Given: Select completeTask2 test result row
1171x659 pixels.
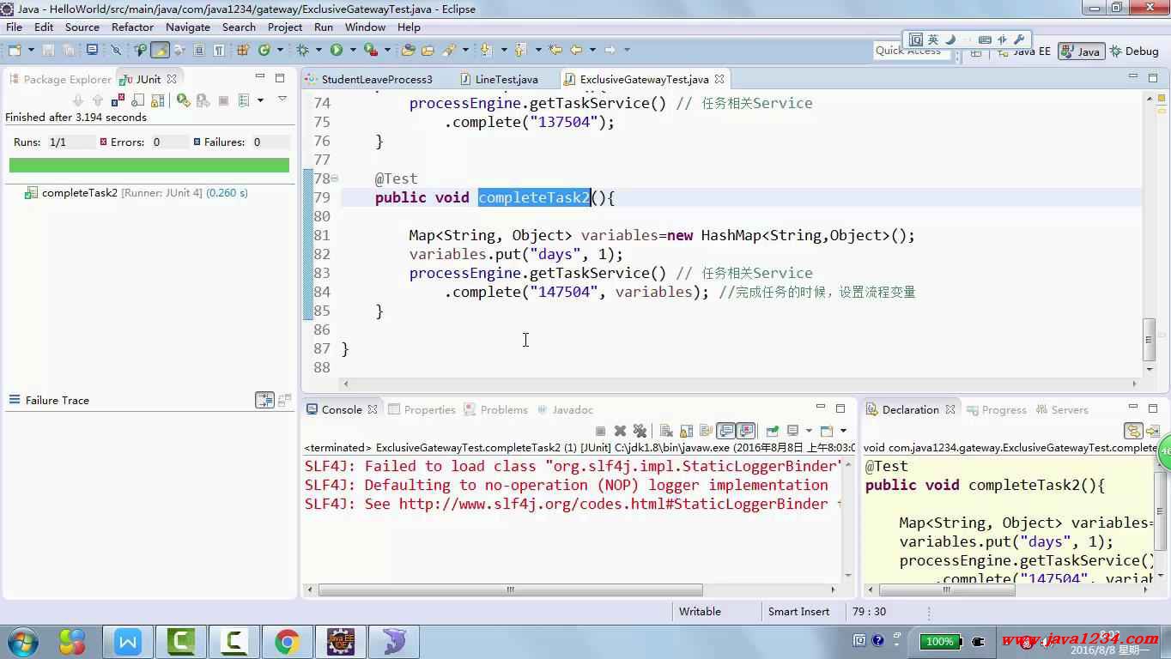Looking at the screenshot, I should (x=136, y=193).
